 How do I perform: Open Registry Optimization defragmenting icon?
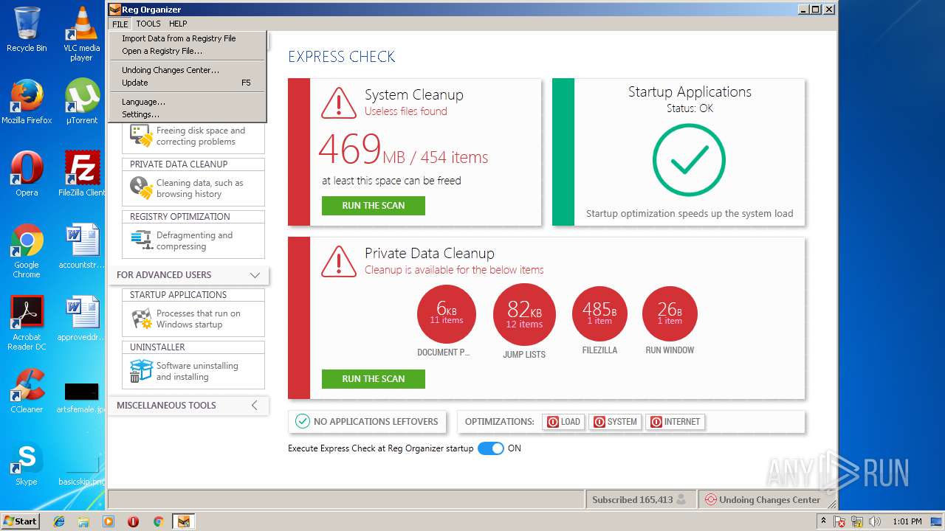click(141, 240)
